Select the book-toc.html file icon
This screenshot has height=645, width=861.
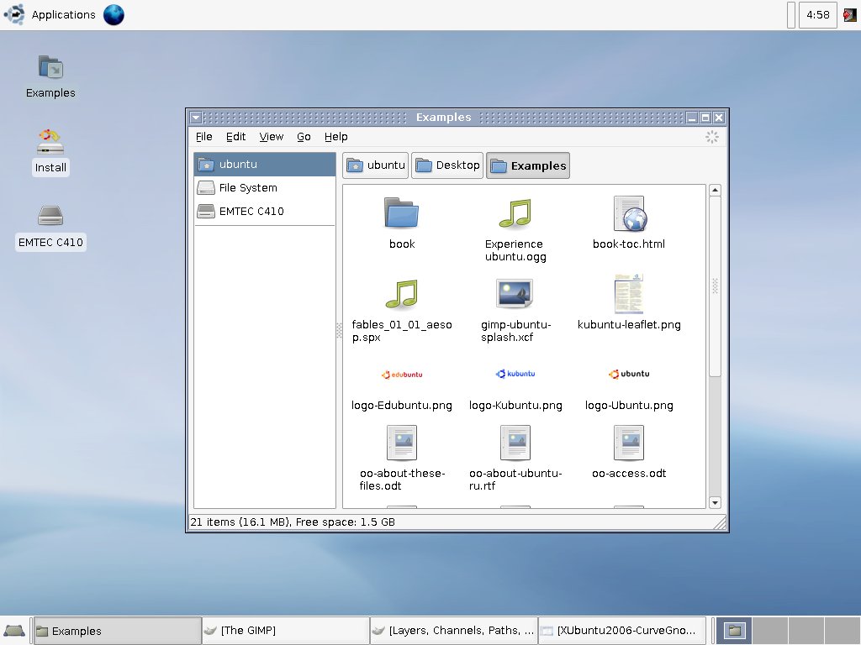pyautogui.click(x=629, y=213)
